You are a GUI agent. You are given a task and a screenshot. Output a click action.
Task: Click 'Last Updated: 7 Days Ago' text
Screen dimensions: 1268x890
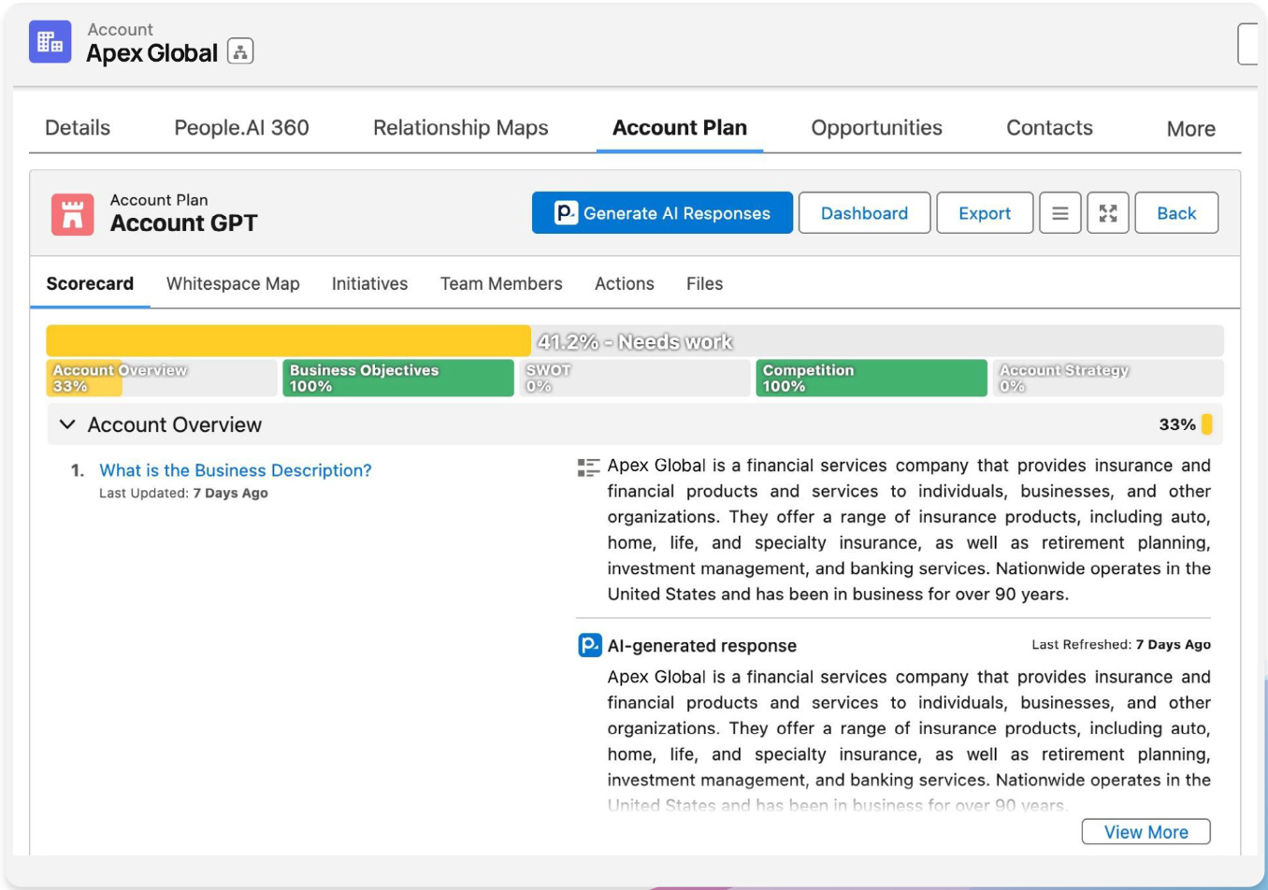pyautogui.click(x=183, y=494)
